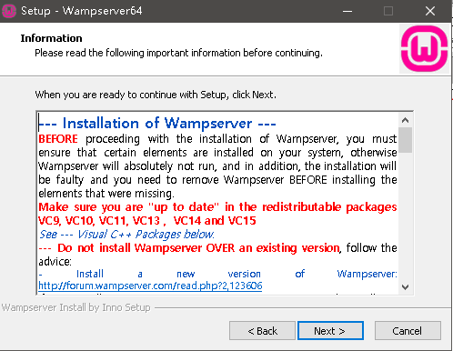Click the 'See --- Visual C++ Packages below' line
Viewport: 453px width, 351px height.
point(126,235)
